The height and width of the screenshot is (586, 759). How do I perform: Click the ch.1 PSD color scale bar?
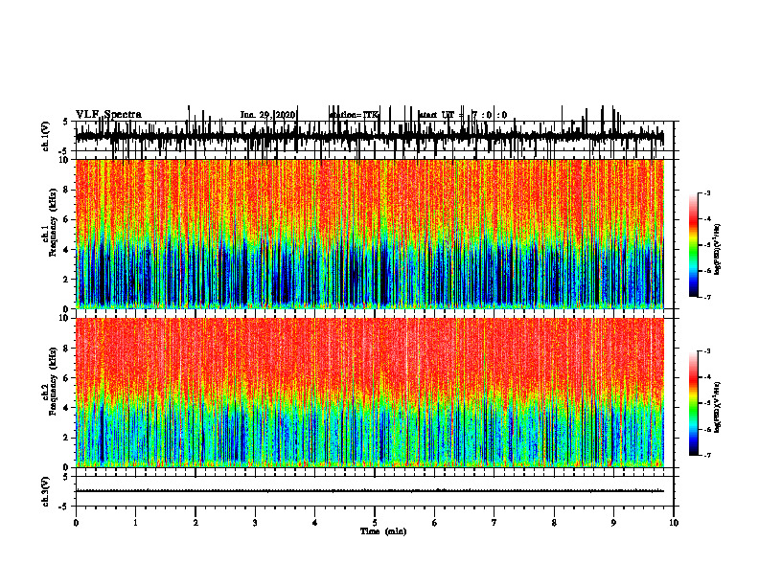(x=694, y=245)
